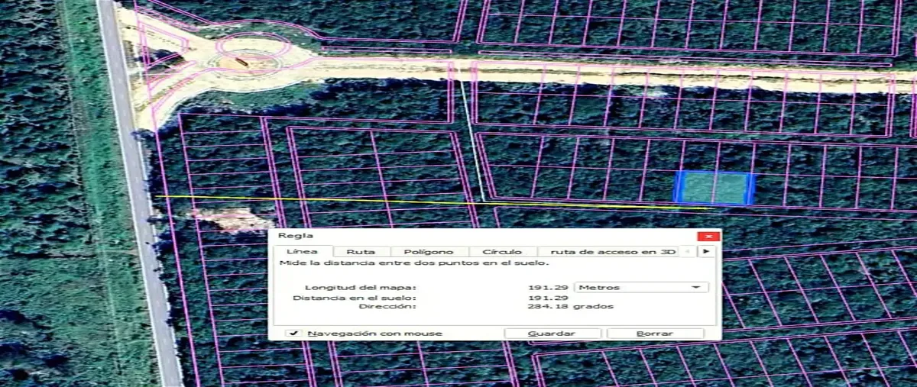Open the 'ruta de acceso en 3D' tab
Screen dimensions: 917x387
608,251
